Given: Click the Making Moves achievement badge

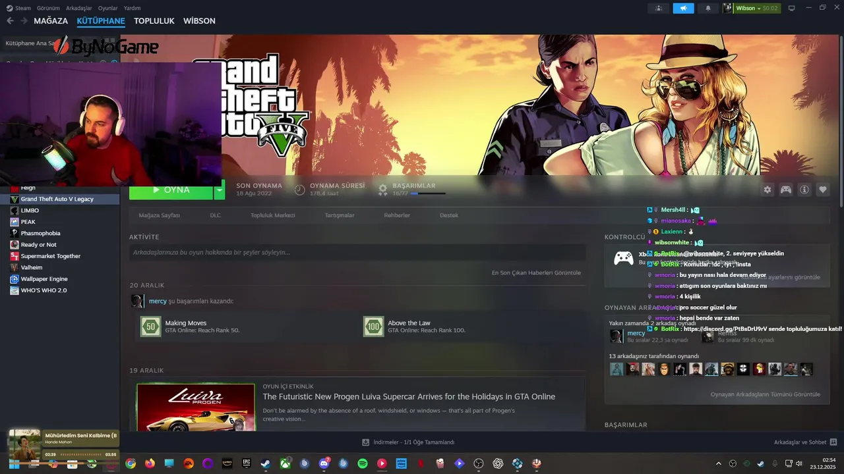Looking at the screenshot, I should [150, 327].
